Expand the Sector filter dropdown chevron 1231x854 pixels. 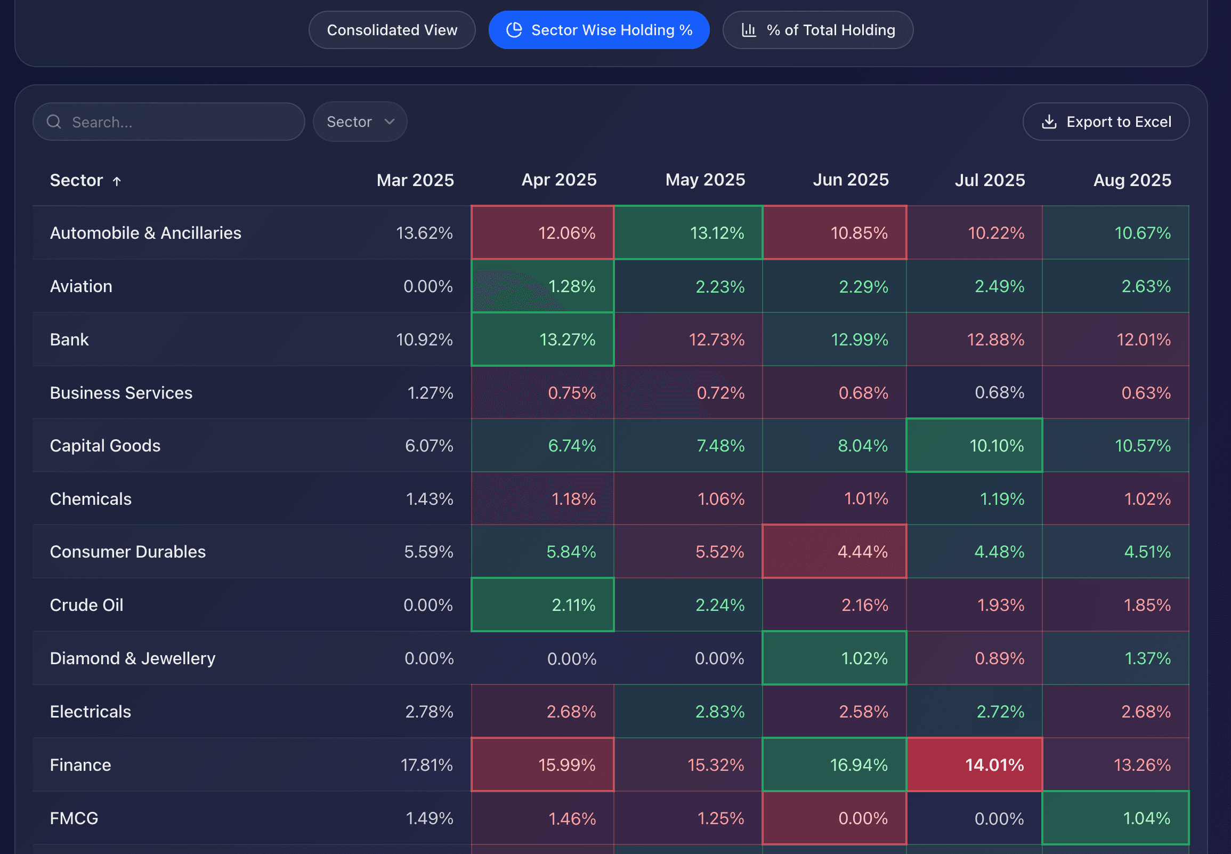[390, 122]
